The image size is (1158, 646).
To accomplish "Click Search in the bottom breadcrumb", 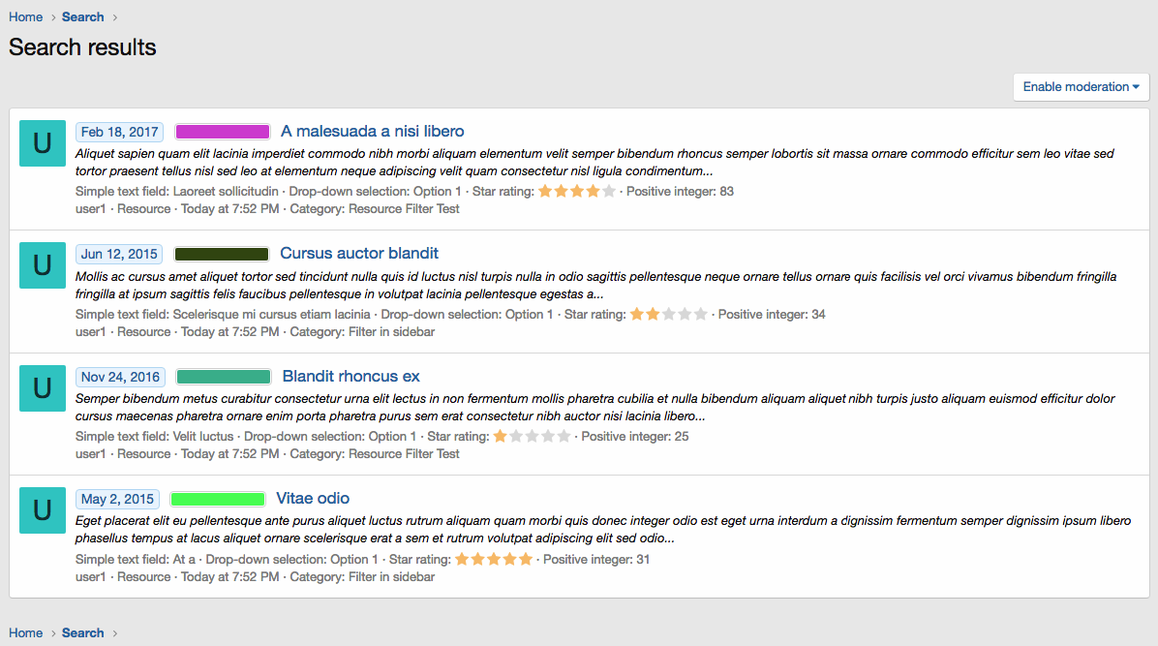I will click(x=82, y=632).
